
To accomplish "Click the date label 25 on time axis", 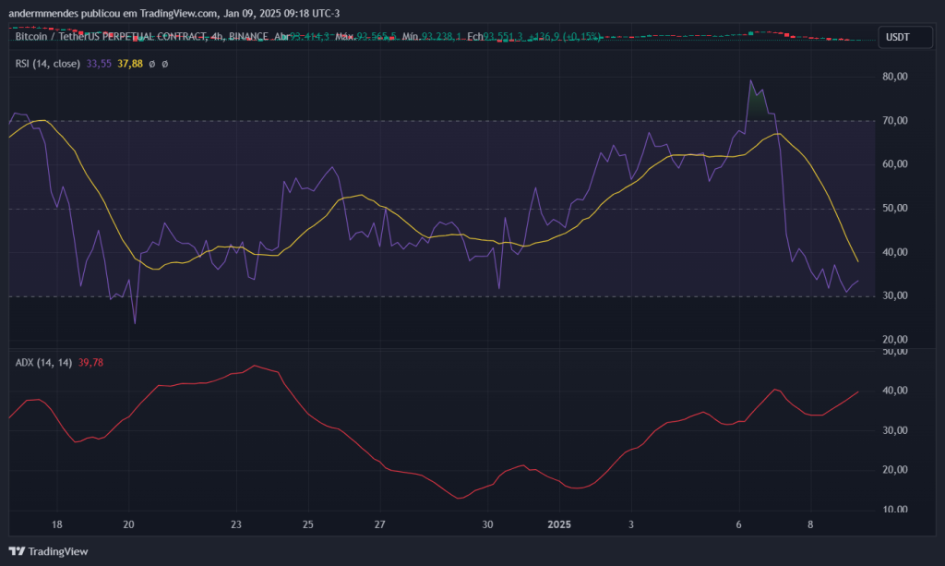I will pos(308,524).
